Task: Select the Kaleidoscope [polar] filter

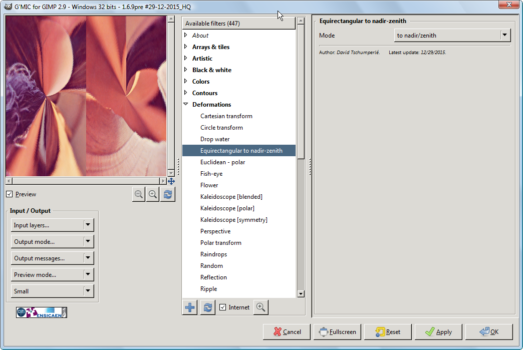Action: 239,208
